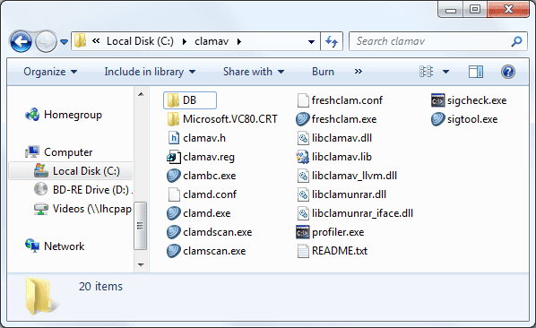Select BD-RE Drive (D:) in navigation pane

(x=83, y=190)
